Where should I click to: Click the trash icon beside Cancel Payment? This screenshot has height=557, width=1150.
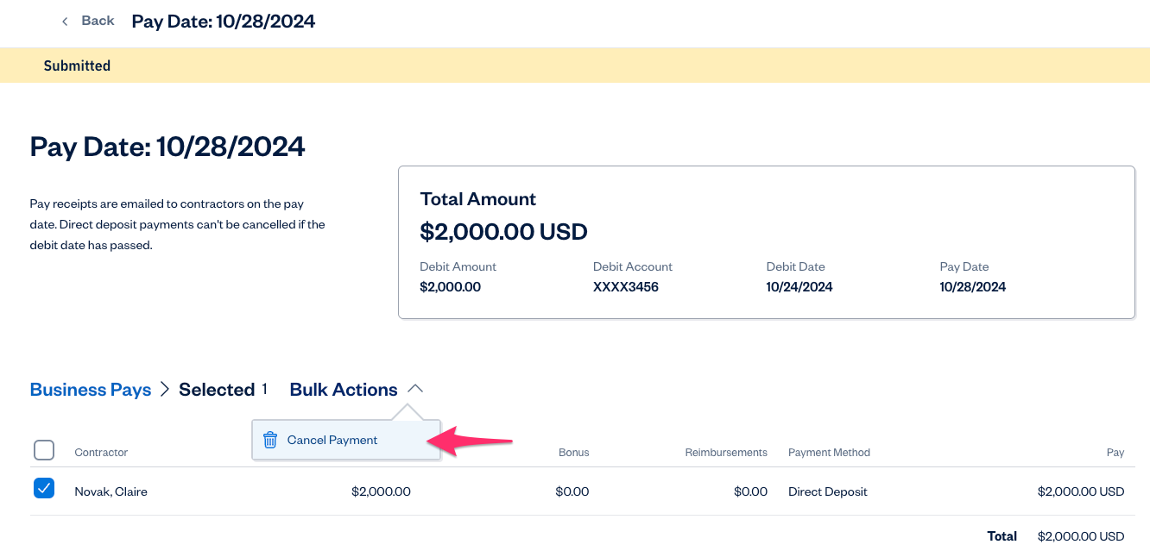click(x=270, y=440)
